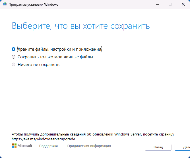The width and height of the screenshot is (190, 158).
Task: Click the partially visible 'Далее' button
Action: click(182, 147)
